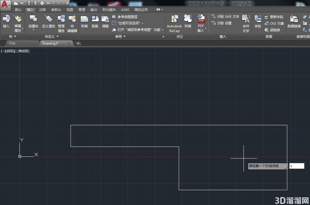310x205 pixels.
Task: Click the Underlay Layers (参考底图图层) button
Action: 125,17
